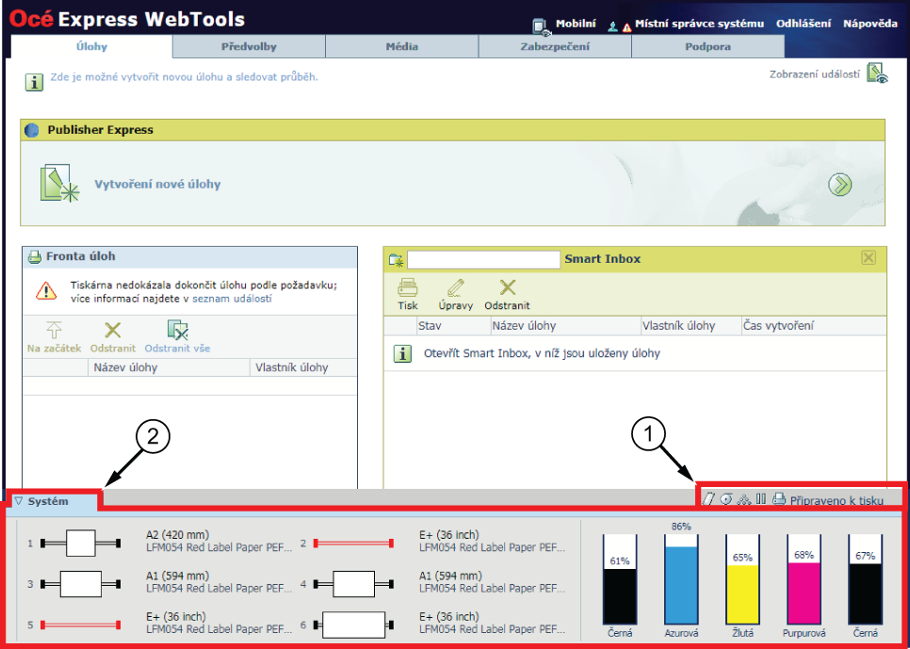Open Nápověda help
Viewport: 910px width, 649px height.
(x=870, y=24)
